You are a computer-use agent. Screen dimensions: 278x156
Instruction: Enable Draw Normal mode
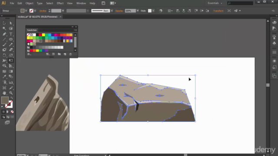click(x=3, y=117)
